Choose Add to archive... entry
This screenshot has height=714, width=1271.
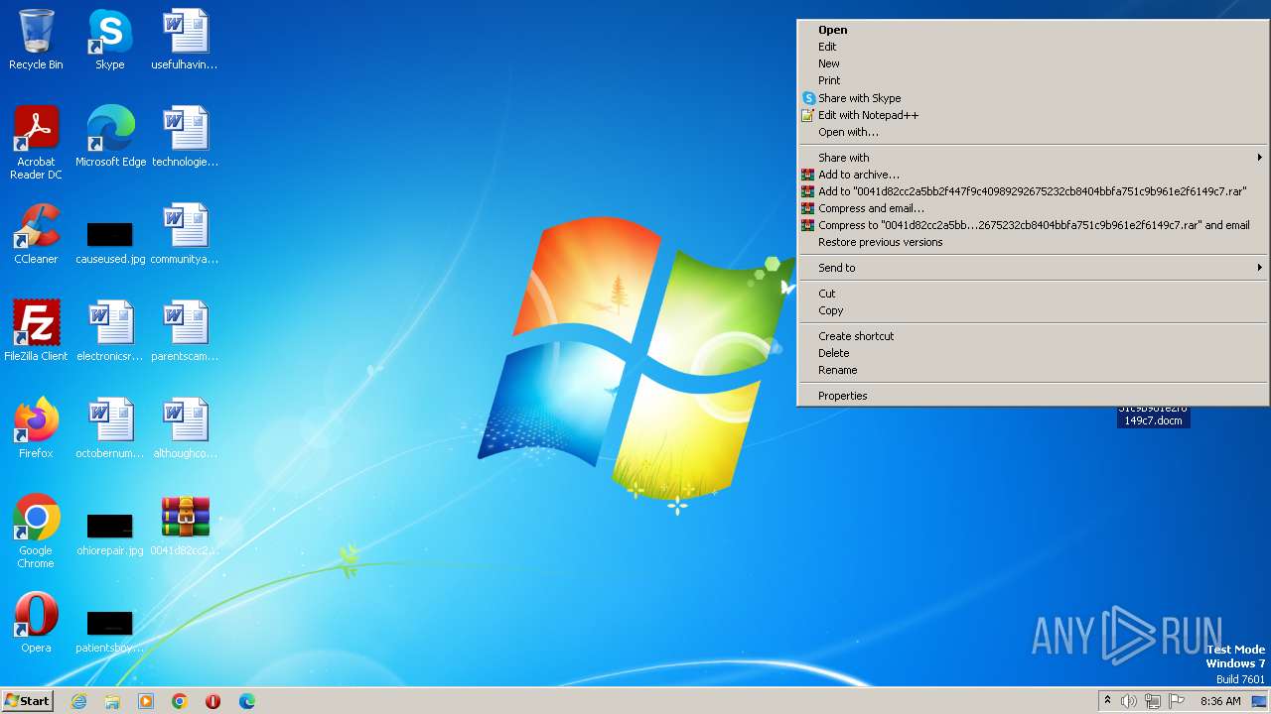click(x=1033, y=175)
